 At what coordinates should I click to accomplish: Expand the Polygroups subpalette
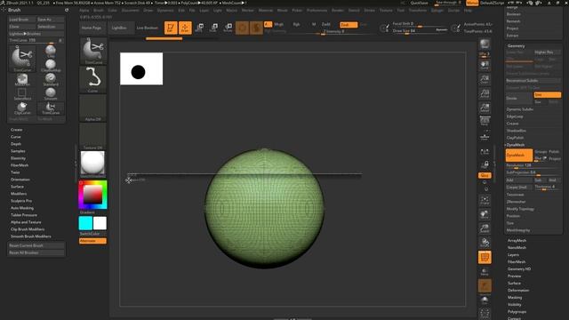click(x=517, y=312)
